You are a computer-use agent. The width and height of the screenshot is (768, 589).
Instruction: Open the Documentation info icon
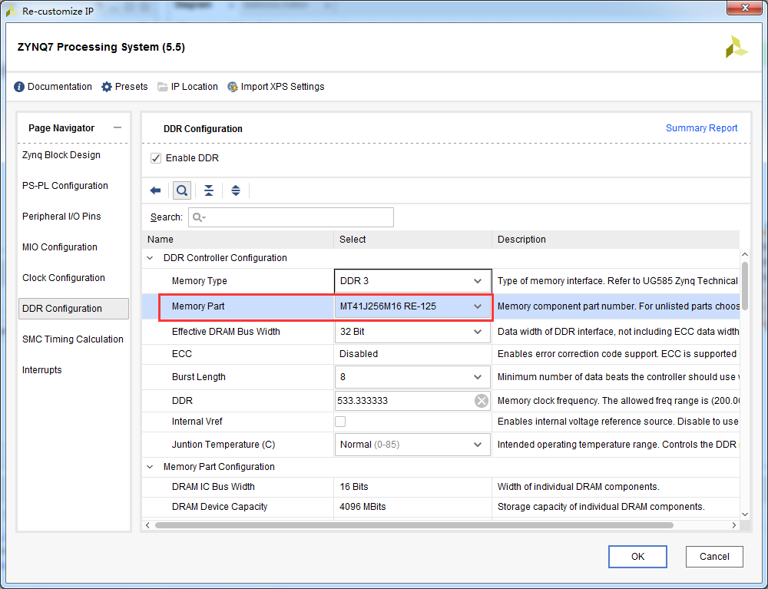(19, 87)
